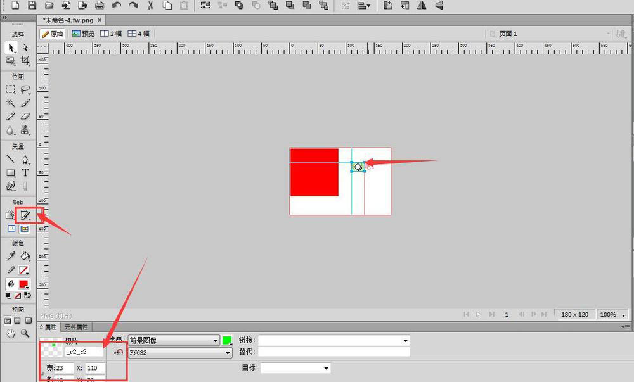Click the Flip Horizontal icon

point(422,5)
